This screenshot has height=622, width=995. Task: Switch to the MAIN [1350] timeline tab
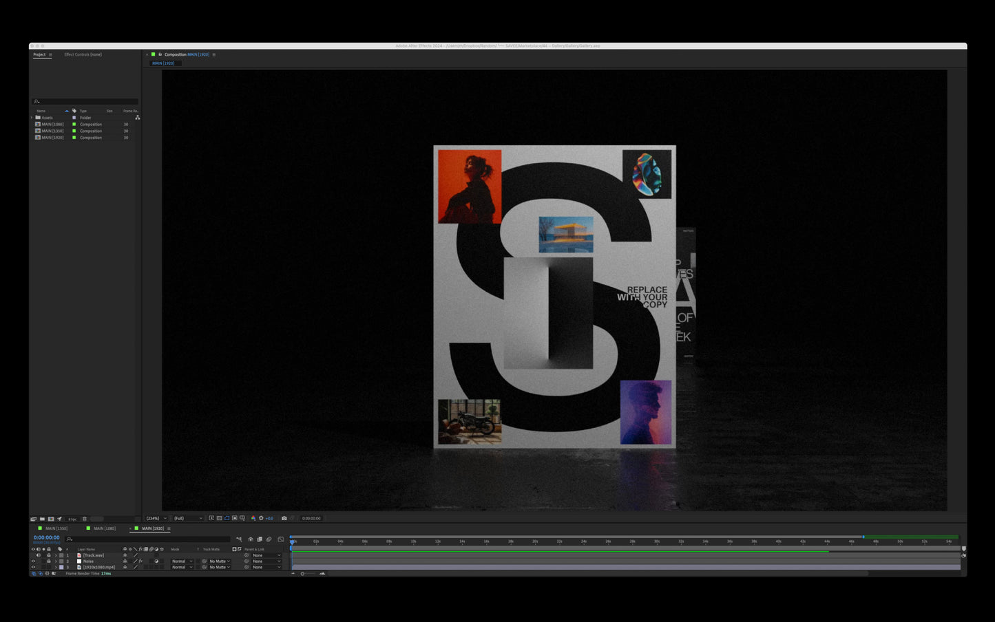(x=56, y=528)
